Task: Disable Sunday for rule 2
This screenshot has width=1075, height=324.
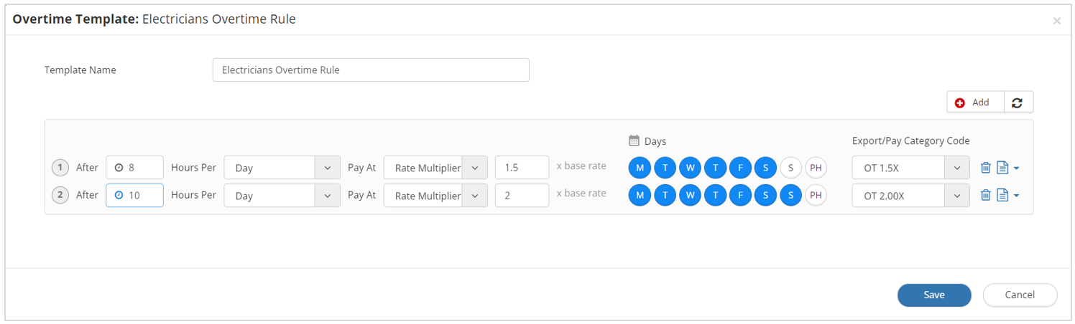Action: click(x=790, y=195)
